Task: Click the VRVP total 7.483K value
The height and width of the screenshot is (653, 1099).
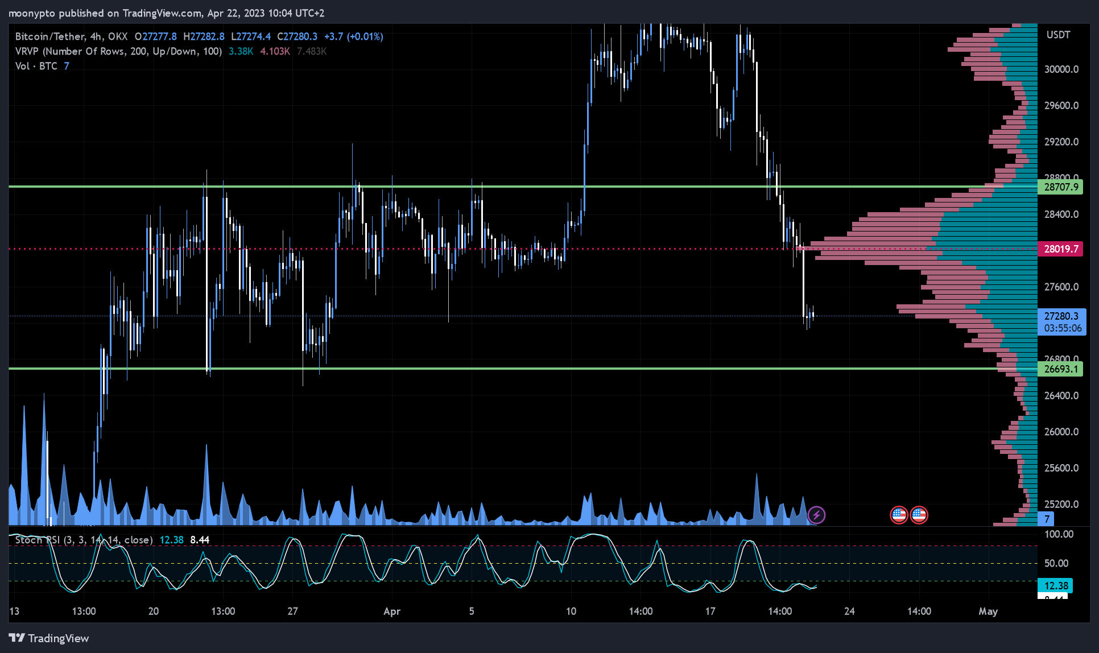Action: (312, 51)
